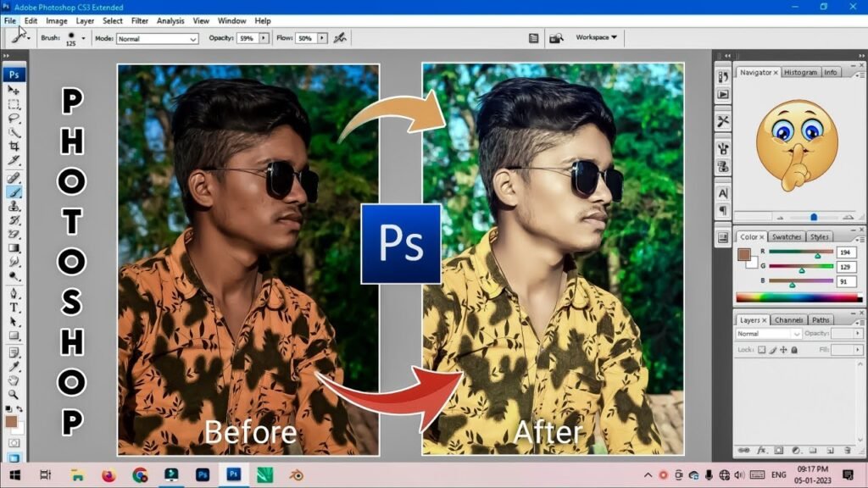Select the Brush tool in toolbox
The width and height of the screenshot is (868, 488).
coord(14,192)
